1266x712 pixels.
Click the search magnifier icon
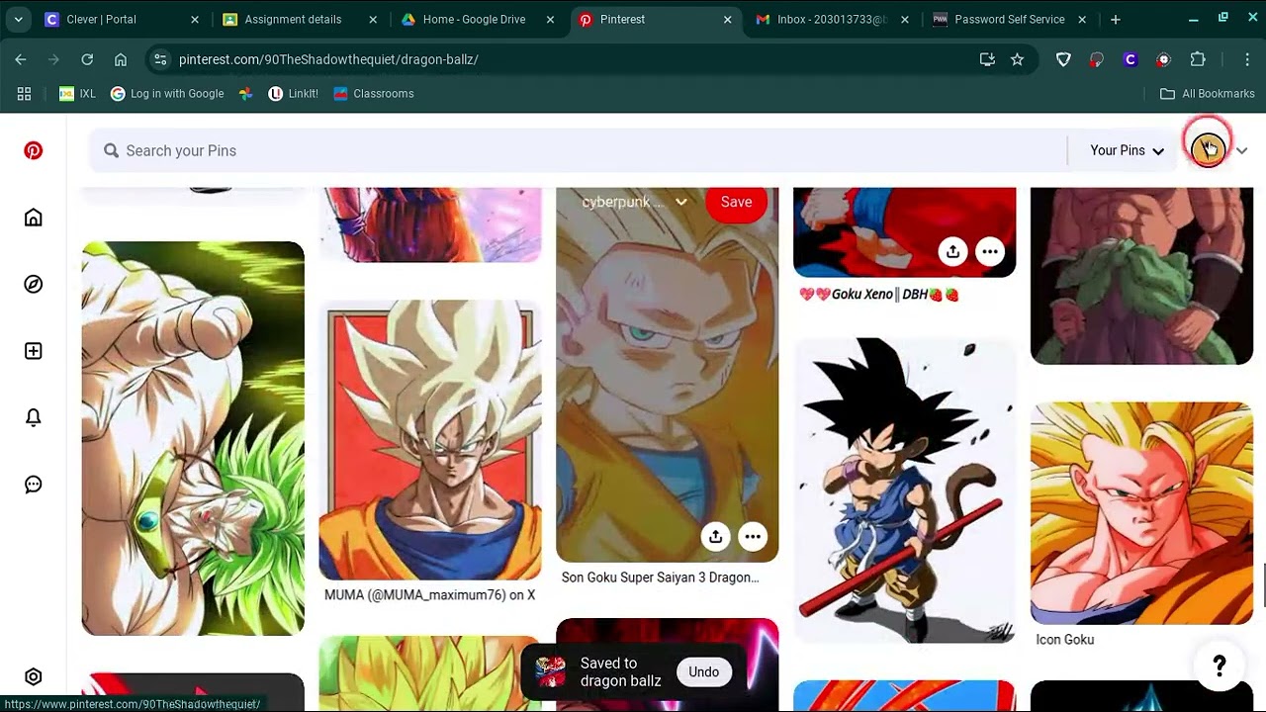click(111, 150)
